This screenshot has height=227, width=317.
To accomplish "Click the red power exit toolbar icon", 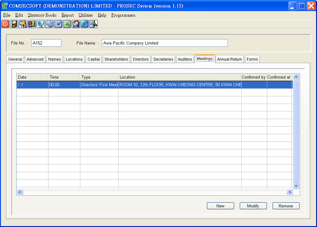I will tap(5, 24).
